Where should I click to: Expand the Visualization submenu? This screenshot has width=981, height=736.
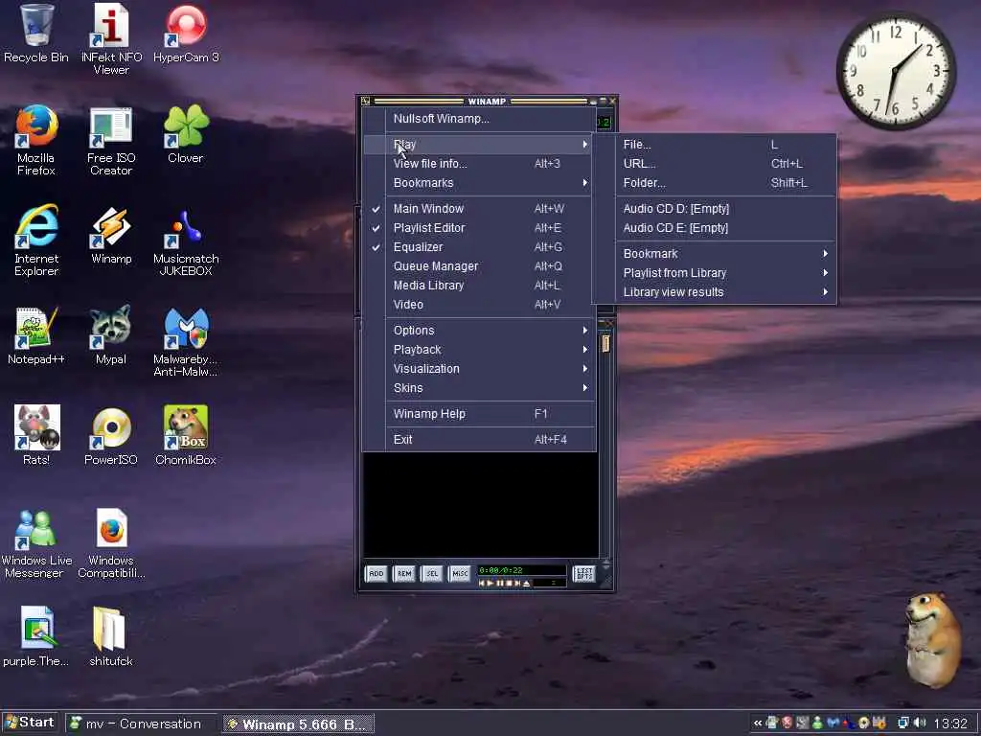click(479, 369)
